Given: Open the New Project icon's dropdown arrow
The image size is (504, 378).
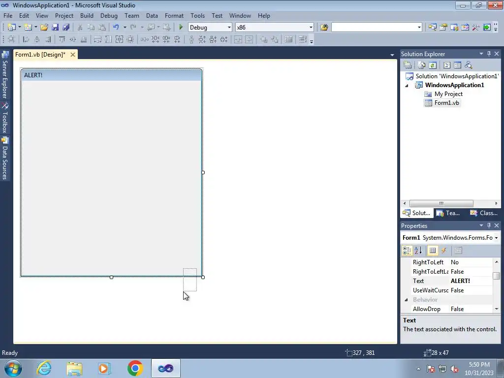Looking at the screenshot, I should coord(19,28).
